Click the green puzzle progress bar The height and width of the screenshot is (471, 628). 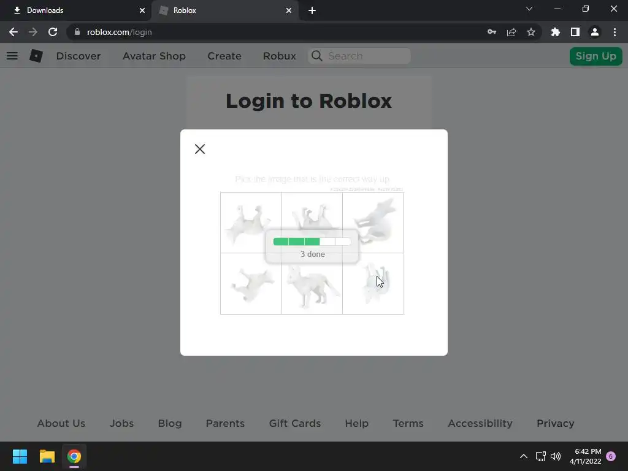coord(312,242)
